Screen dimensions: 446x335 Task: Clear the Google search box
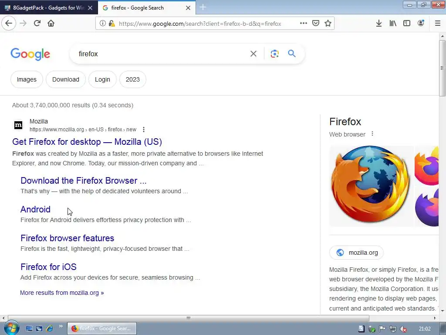pos(253,54)
